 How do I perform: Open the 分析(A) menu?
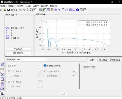click(20, 6)
